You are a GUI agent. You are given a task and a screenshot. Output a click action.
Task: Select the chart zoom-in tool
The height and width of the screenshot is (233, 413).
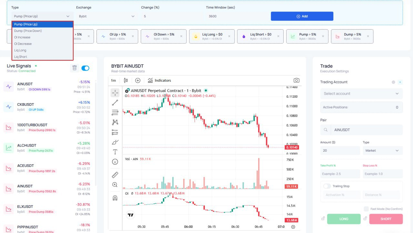(115, 185)
